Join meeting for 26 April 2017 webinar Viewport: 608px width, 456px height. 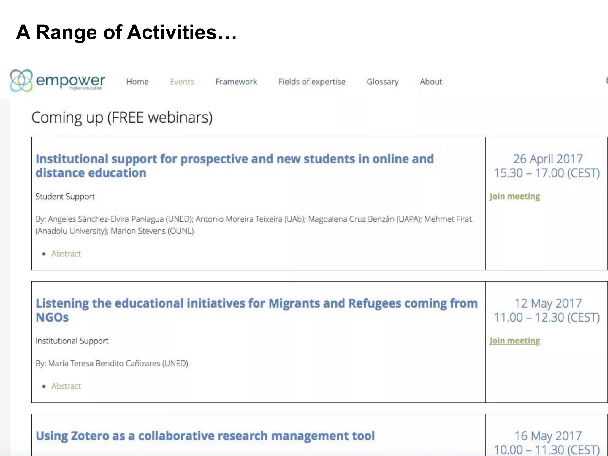click(515, 196)
